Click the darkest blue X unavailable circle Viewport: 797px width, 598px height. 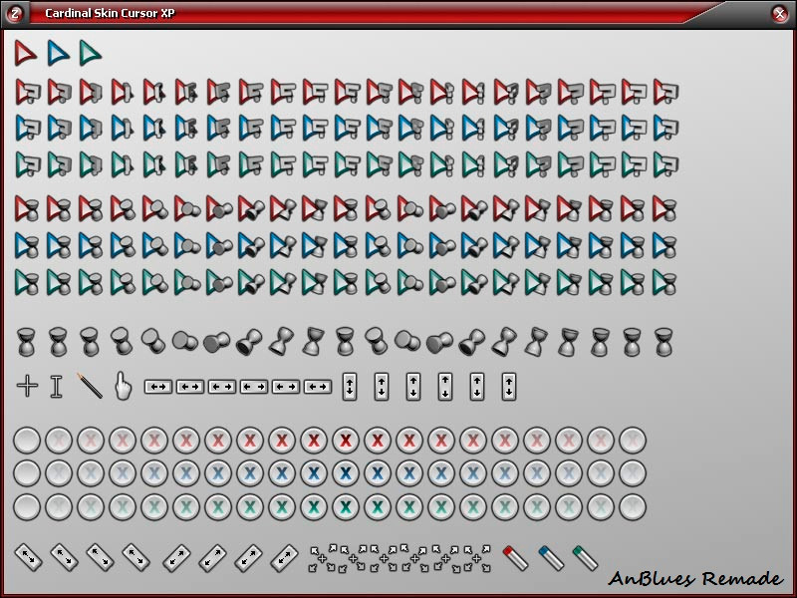pos(346,473)
